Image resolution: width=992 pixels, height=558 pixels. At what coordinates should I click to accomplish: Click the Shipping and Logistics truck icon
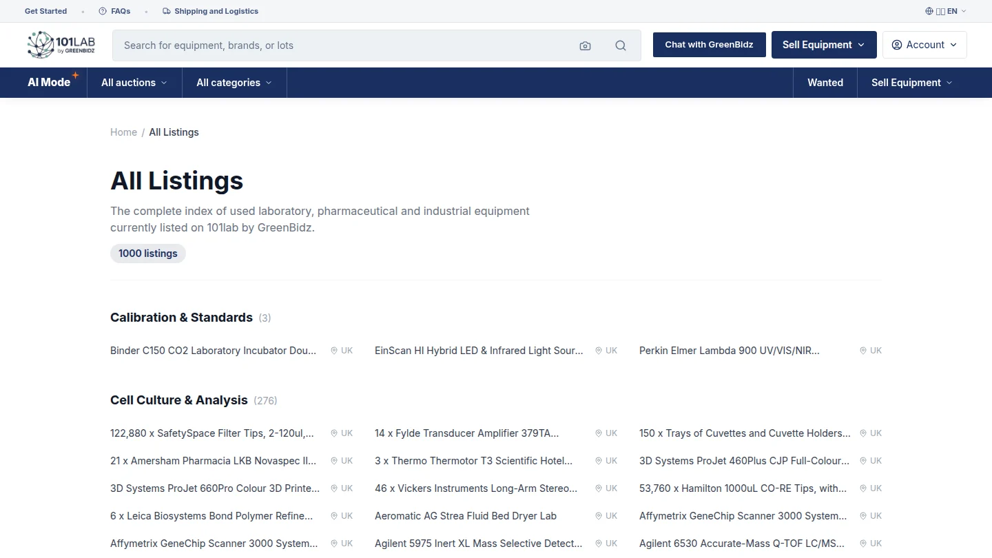(167, 11)
